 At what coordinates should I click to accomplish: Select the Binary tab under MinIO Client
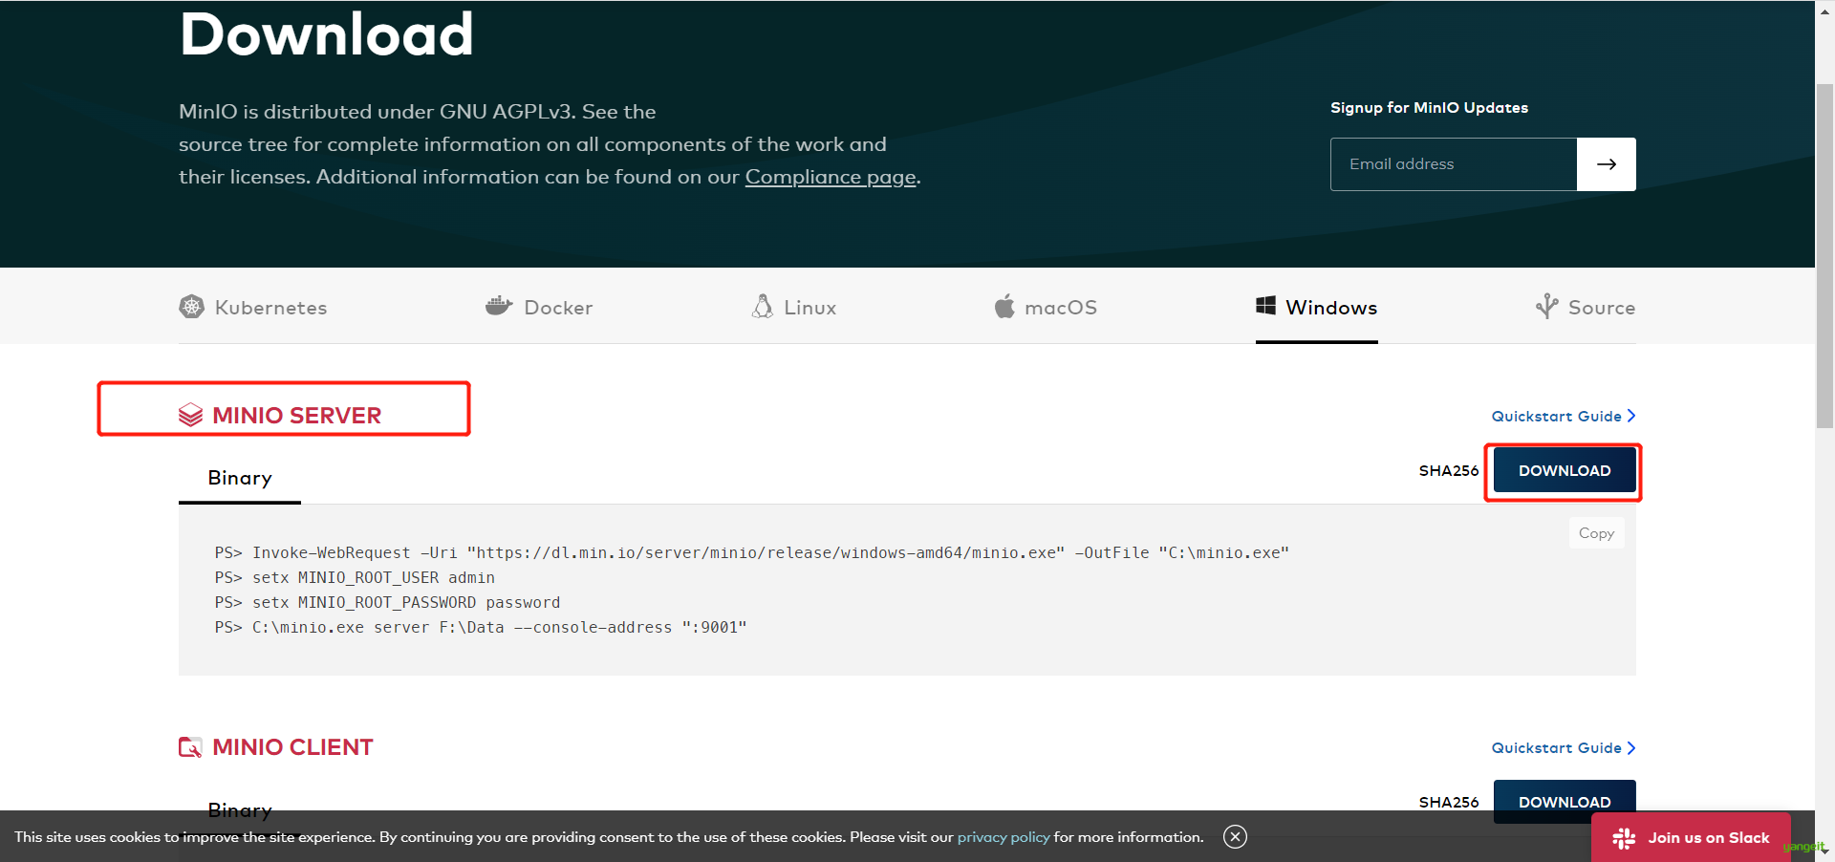pos(240,809)
